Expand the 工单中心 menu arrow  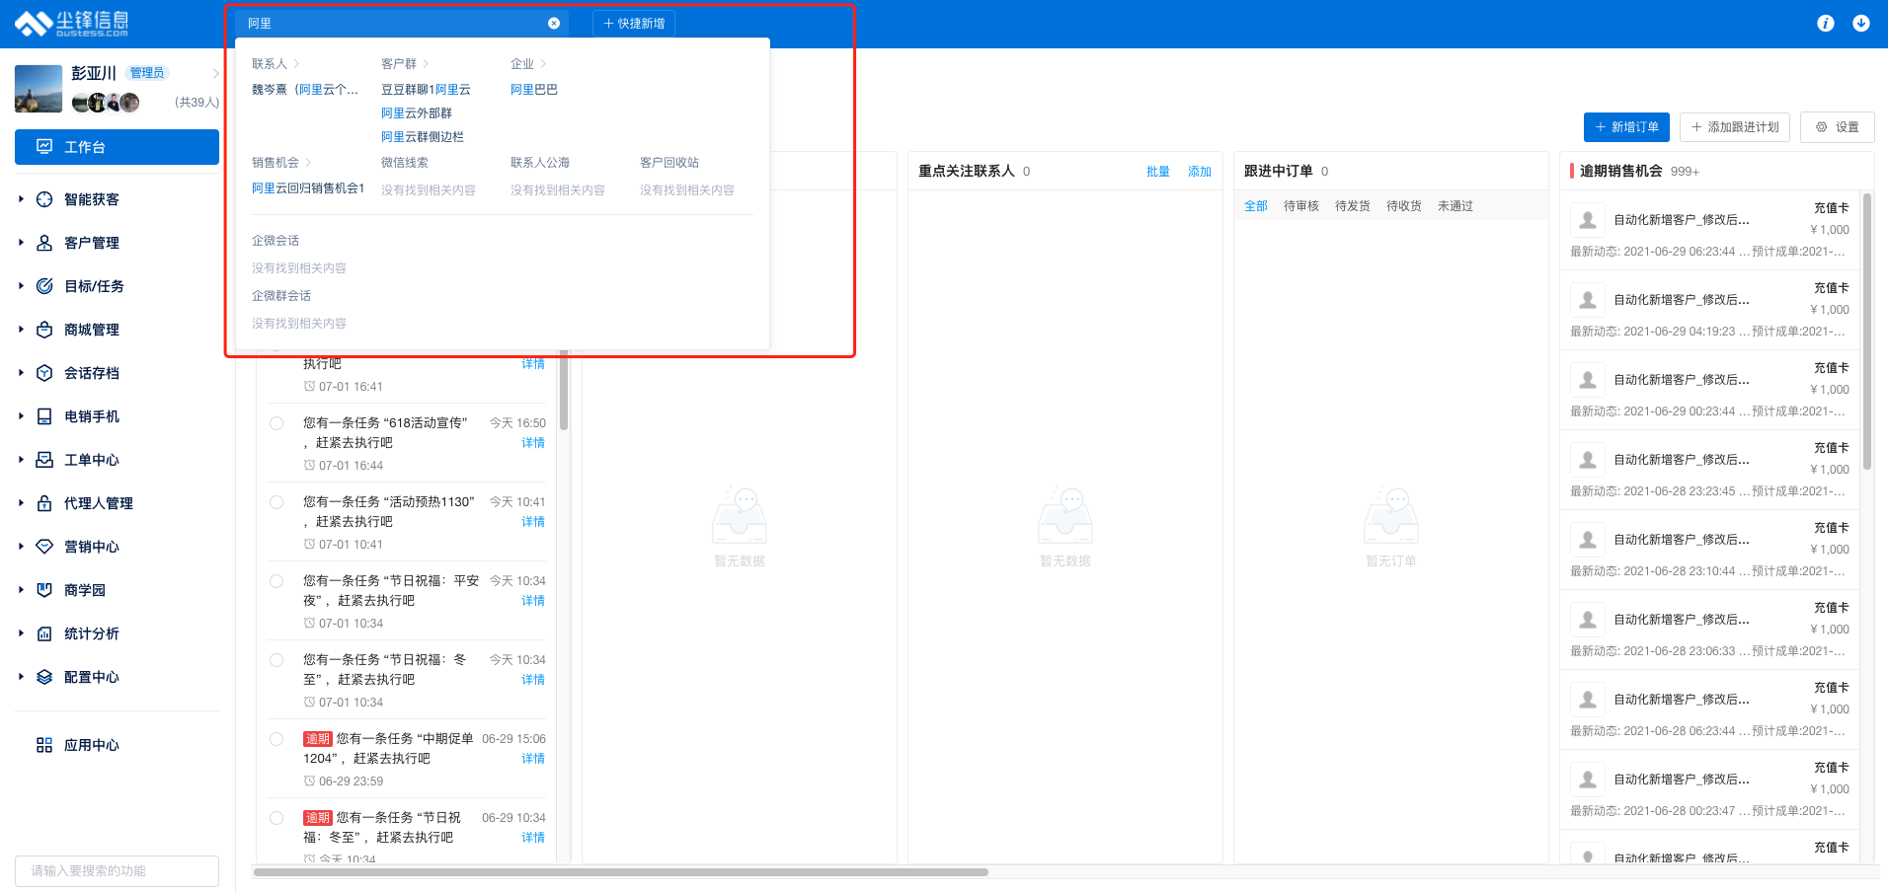click(21, 460)
